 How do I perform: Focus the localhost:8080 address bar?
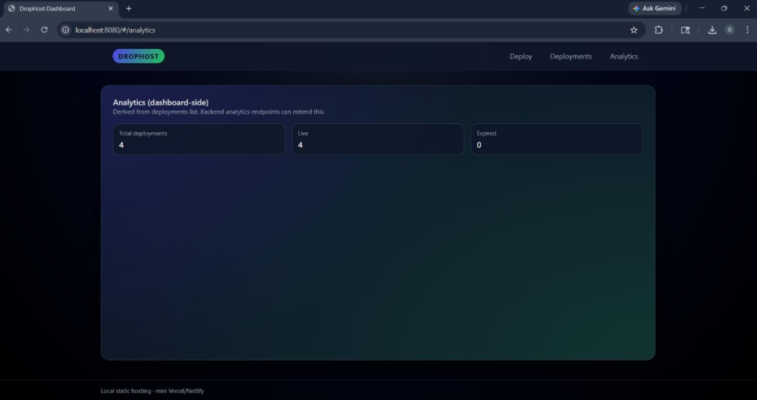(352, 30)
